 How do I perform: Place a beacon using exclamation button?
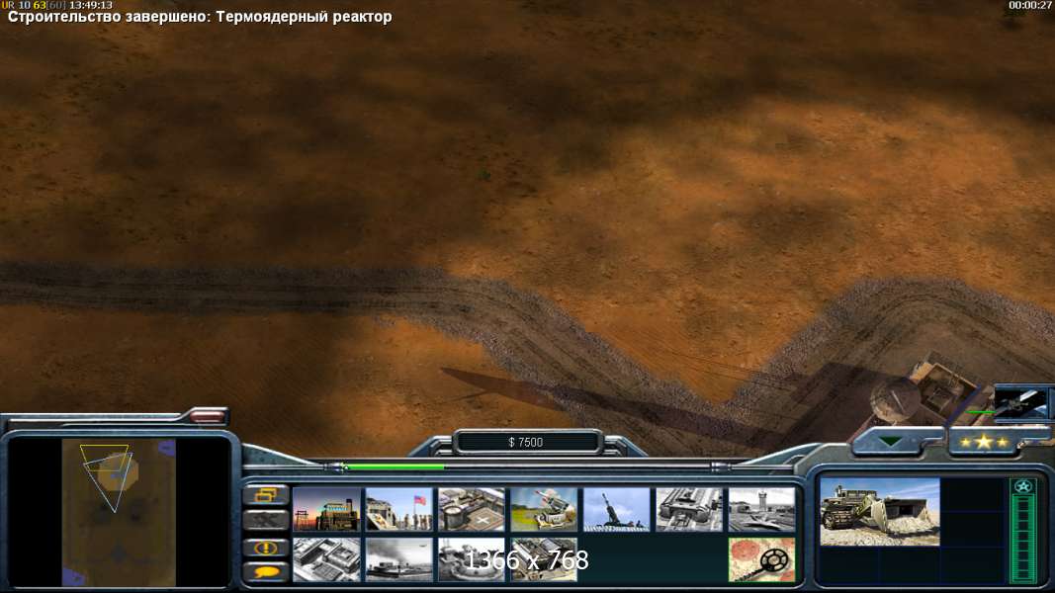click(266, 548)
